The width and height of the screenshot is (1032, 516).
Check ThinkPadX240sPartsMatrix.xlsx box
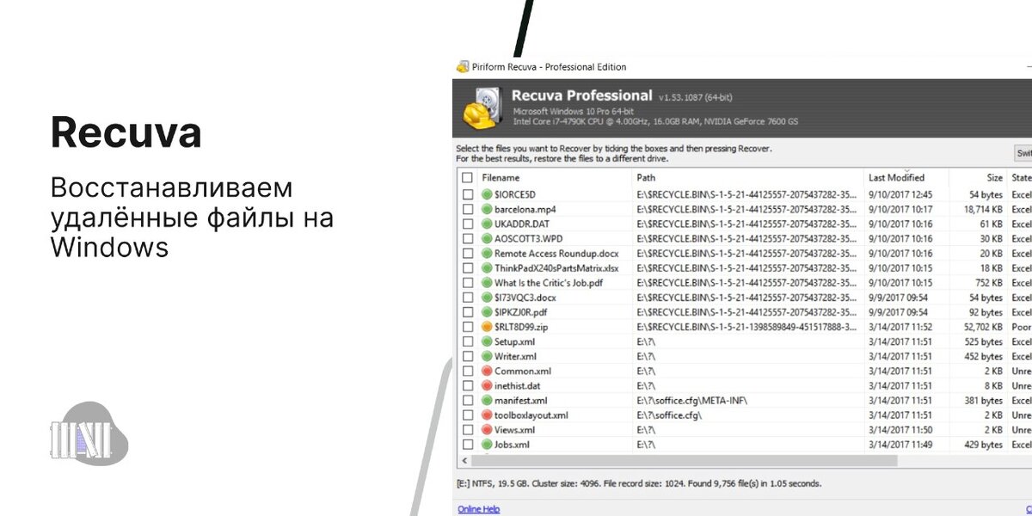pos(467,268)
